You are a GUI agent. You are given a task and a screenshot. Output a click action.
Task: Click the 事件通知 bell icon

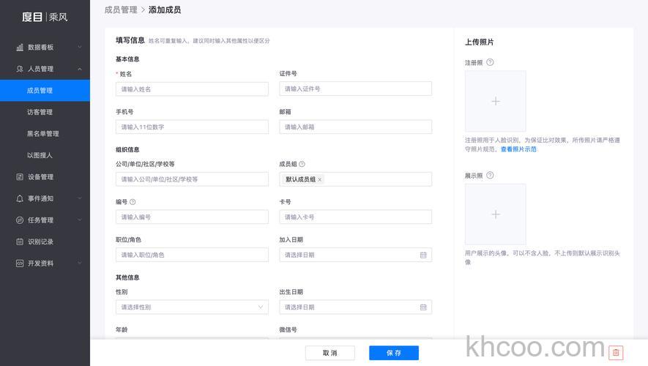tap(20, 198)
